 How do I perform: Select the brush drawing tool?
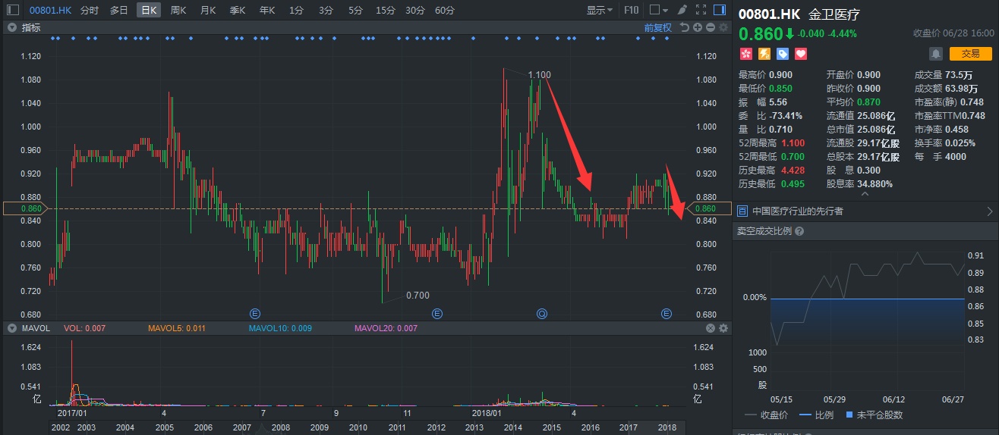point(682,10)
